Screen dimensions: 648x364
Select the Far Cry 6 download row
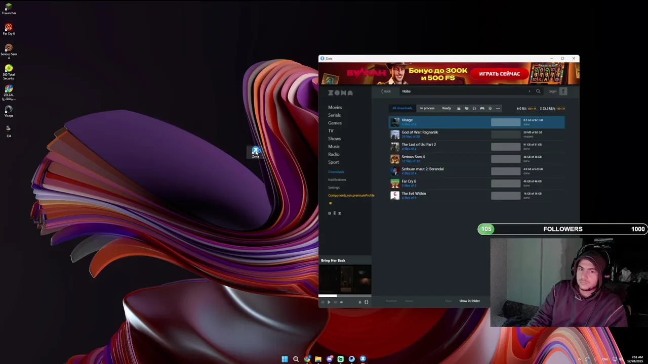pyautogui.click(x=476, y=184)
